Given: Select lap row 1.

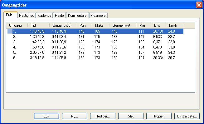Looking at the screenshot, I should tap(95, 31).
